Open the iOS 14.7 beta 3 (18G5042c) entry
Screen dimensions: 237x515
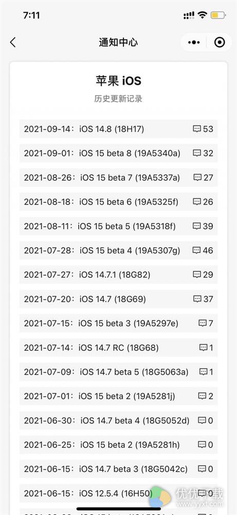point(118,469)
